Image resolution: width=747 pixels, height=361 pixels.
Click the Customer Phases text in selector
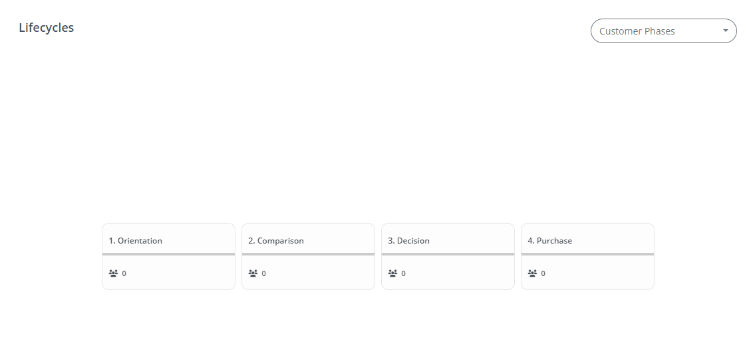click(637, 31)
